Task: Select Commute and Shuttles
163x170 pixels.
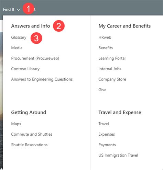Action: [32, 134]
